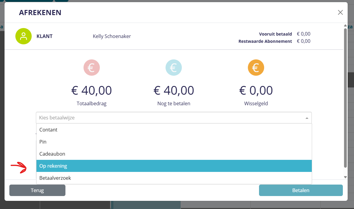Click the blue euro Nog te betalen icon
Viewport: 354px width, 209px height.
tap(174, 68)
